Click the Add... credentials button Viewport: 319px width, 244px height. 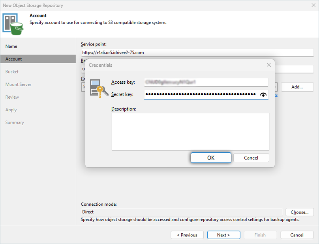tap(297, 87)
